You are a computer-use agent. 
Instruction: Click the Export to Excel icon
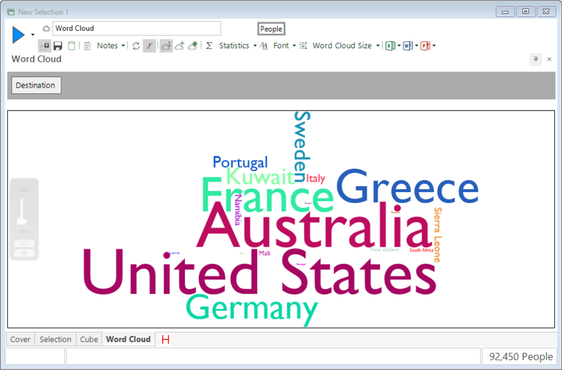pos(390,46)
